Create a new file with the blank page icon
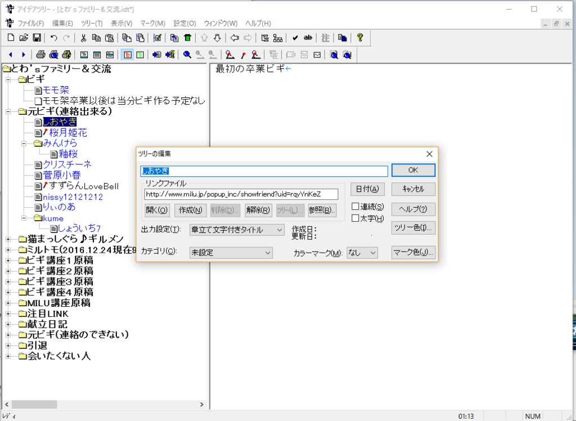This screenshot has width=576, height=421. 11,38
